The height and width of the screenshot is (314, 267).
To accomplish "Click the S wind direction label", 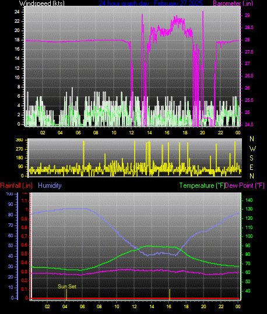I will (x=251, y=158).
